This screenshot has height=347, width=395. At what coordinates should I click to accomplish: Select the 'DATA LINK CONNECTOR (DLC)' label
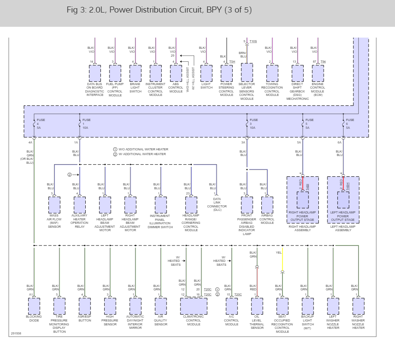pos(217,204)
